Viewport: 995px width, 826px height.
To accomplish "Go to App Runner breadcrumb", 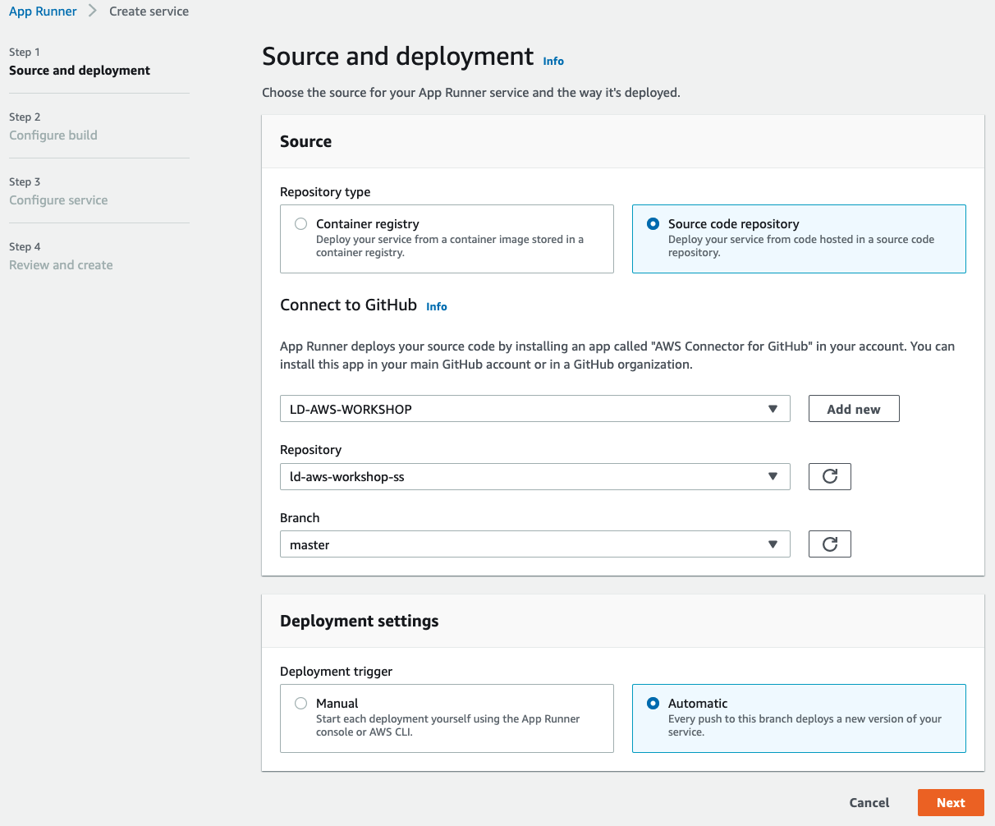I will pyautogui.click(x=43, y=11).
